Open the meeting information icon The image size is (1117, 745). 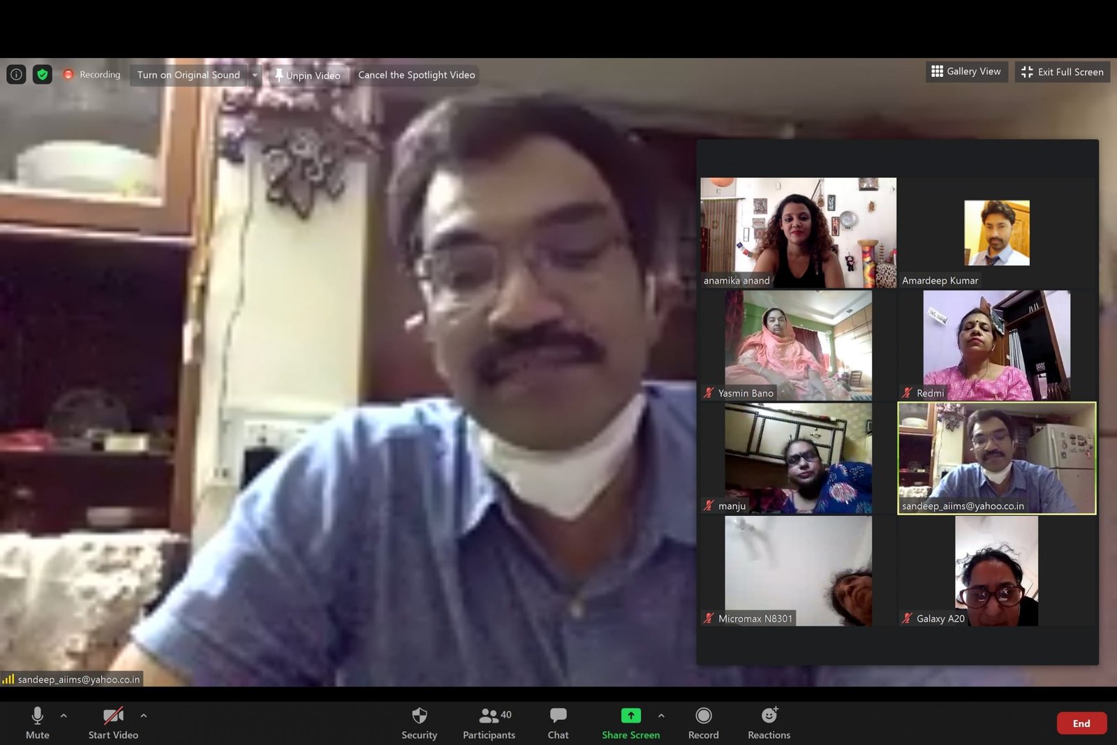(x=16, y=74)
